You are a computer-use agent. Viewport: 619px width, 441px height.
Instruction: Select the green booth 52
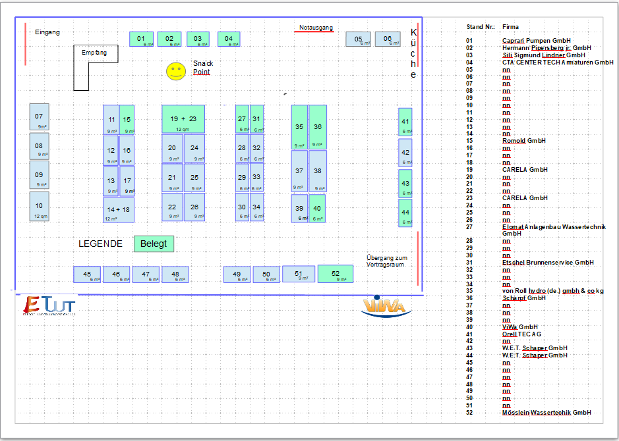(336, 274)
